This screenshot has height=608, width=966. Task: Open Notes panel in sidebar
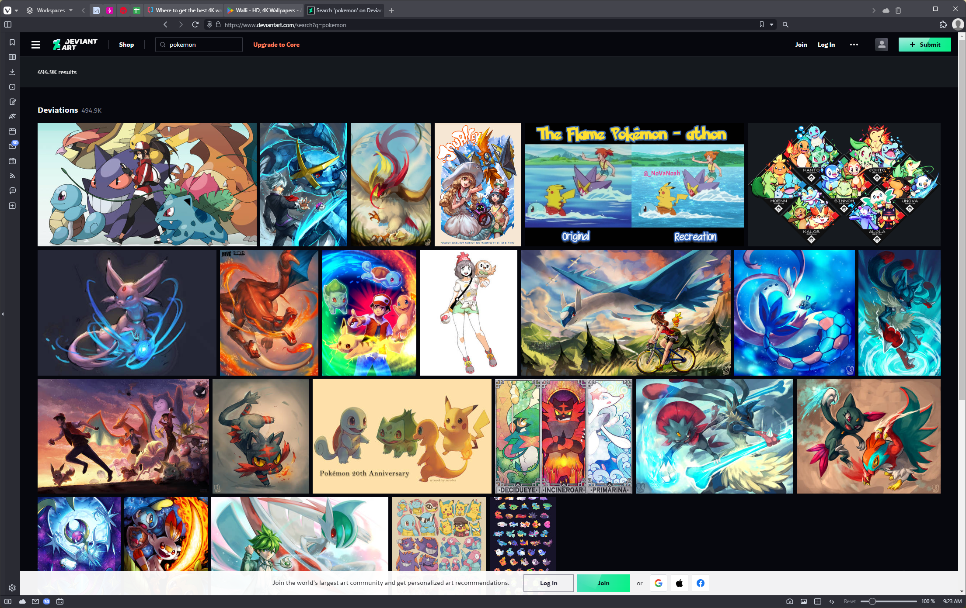click(12, 102)
